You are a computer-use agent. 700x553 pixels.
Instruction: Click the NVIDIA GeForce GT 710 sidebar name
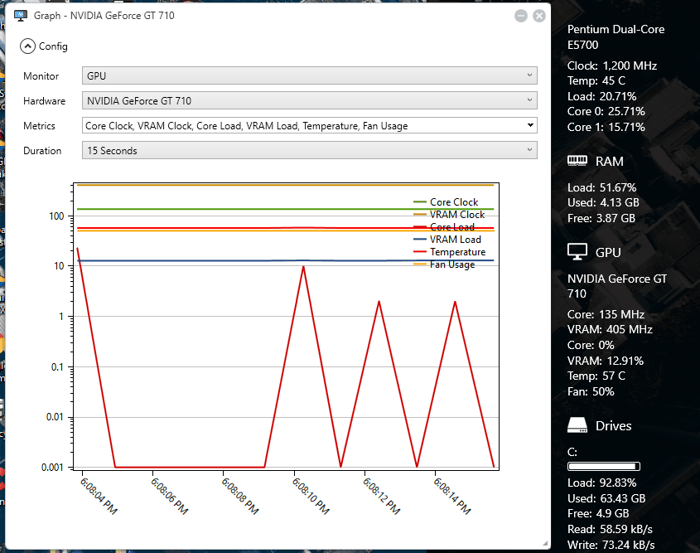click(x=617, y=286)
